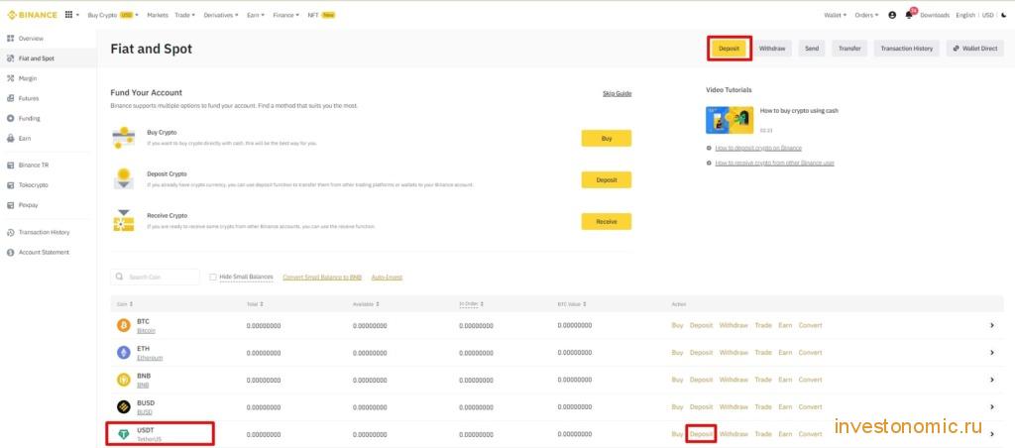Sort by Available column header
The height and width of the screenshot is (448, 1015).
(365, 303)
